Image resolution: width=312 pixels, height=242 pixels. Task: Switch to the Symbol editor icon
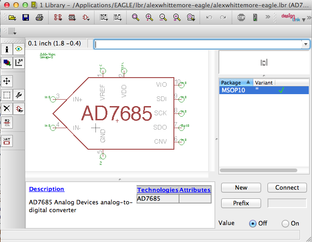tap(86, 17)
